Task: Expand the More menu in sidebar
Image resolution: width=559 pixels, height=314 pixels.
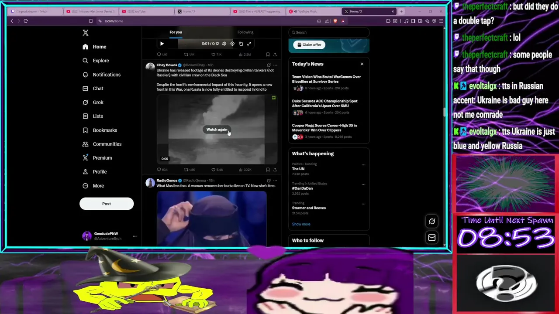Action: [93, 186]
